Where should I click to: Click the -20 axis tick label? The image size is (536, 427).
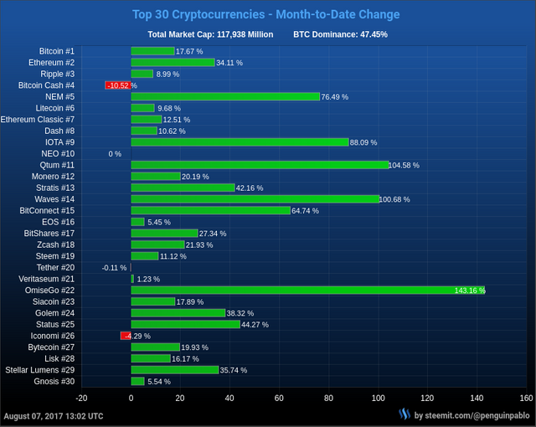81,399
